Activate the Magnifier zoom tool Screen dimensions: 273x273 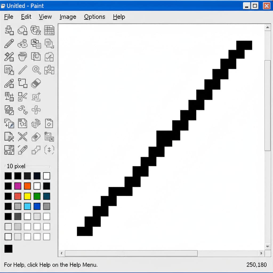(36, 70)
